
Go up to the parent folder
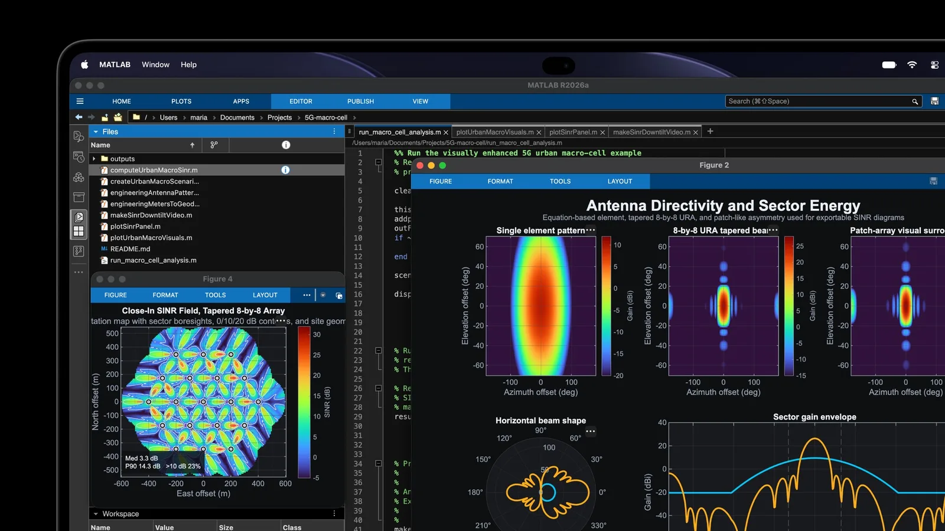105,117
